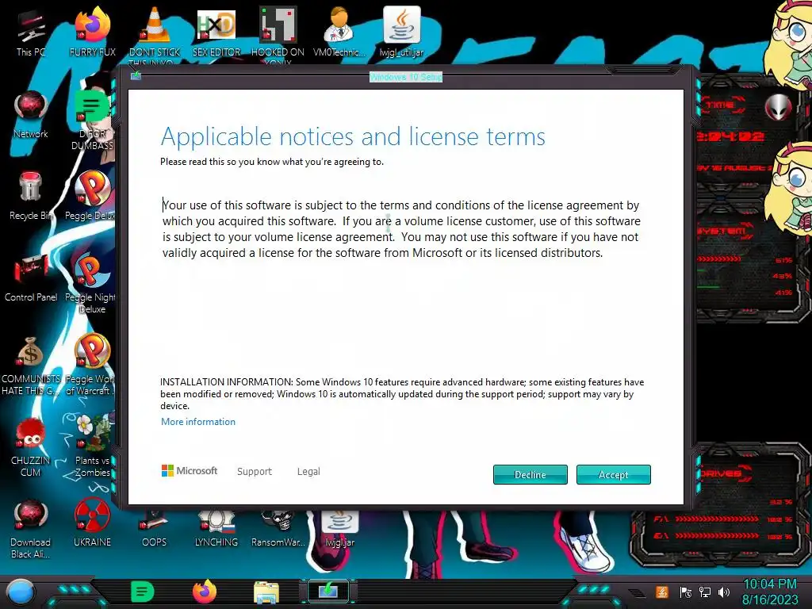Screen dimensions: 812x609
Task: Select the HxD hex editor desktop shortcut
Action: point(216,32)
